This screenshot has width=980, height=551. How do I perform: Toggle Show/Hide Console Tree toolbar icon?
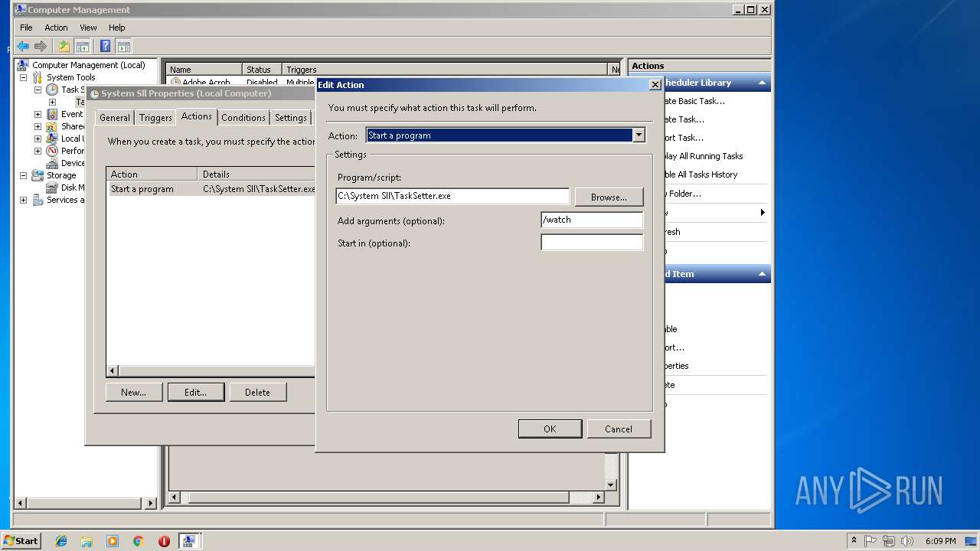coord(82,46)
